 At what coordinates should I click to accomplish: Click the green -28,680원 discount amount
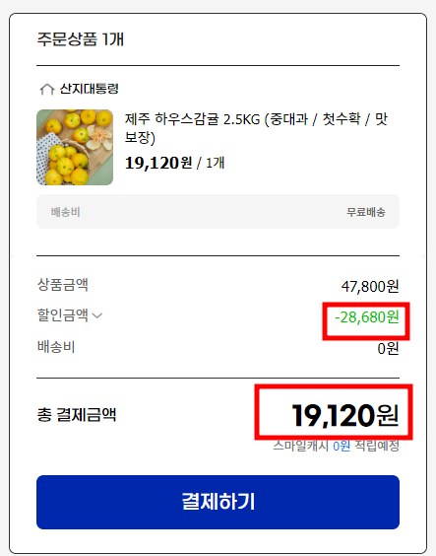(x=367, y=317)
